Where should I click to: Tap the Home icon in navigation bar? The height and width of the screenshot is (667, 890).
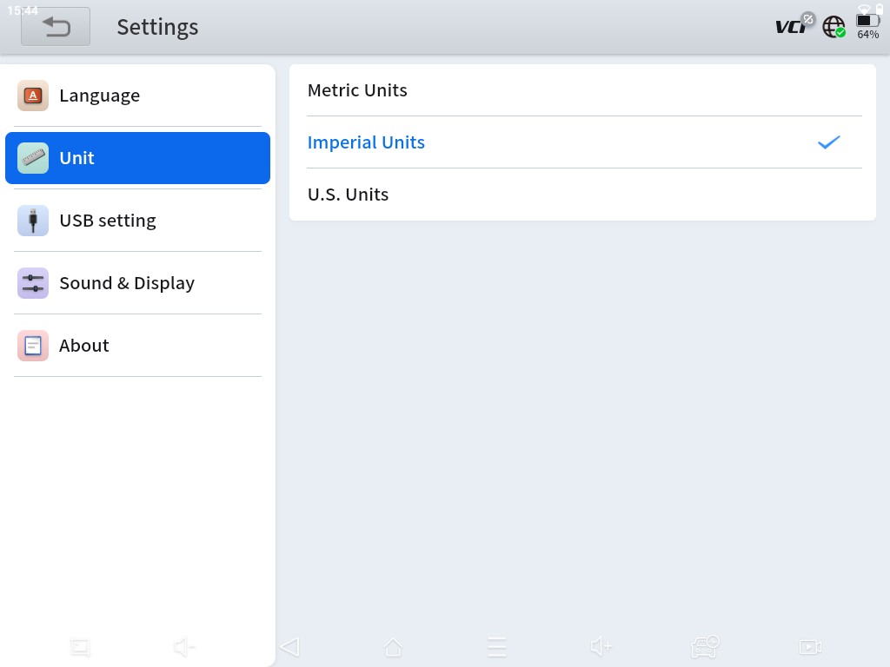[393, 647]
